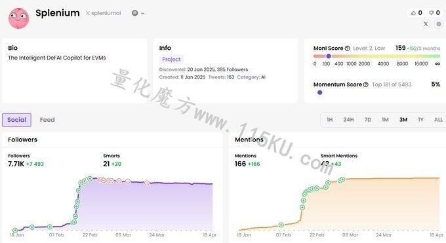Click 22 Feb label on Followers chart axis
Screen dimensions: 446x243
coord(90,234)
